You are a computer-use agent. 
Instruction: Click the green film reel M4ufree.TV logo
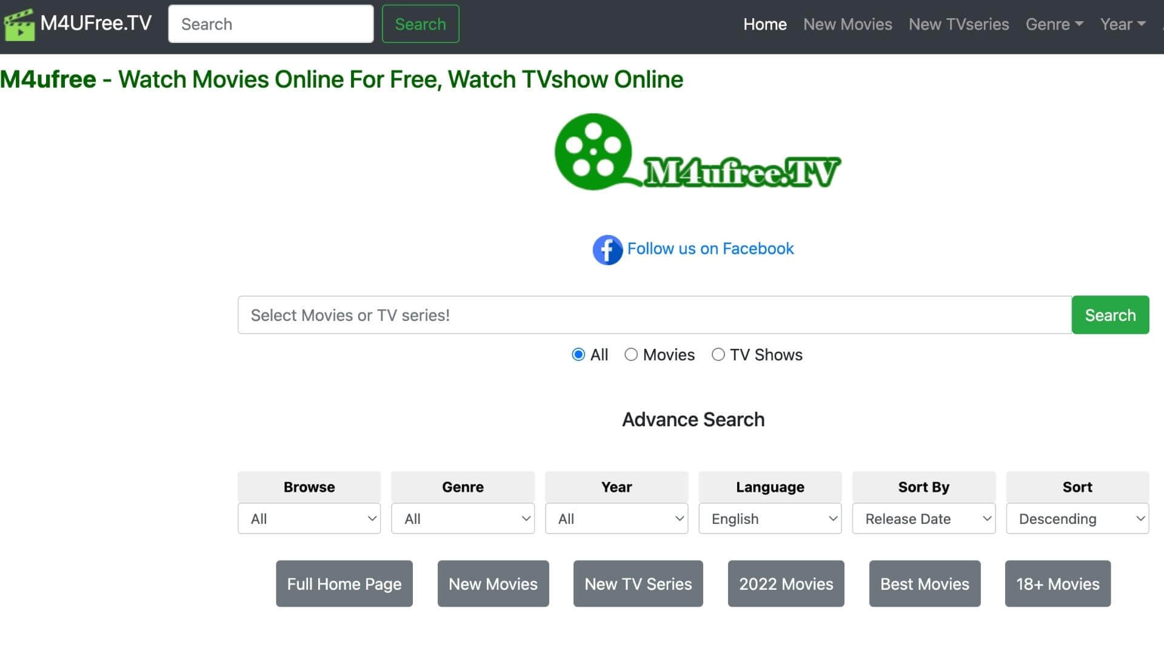click(x=697, y=151)
